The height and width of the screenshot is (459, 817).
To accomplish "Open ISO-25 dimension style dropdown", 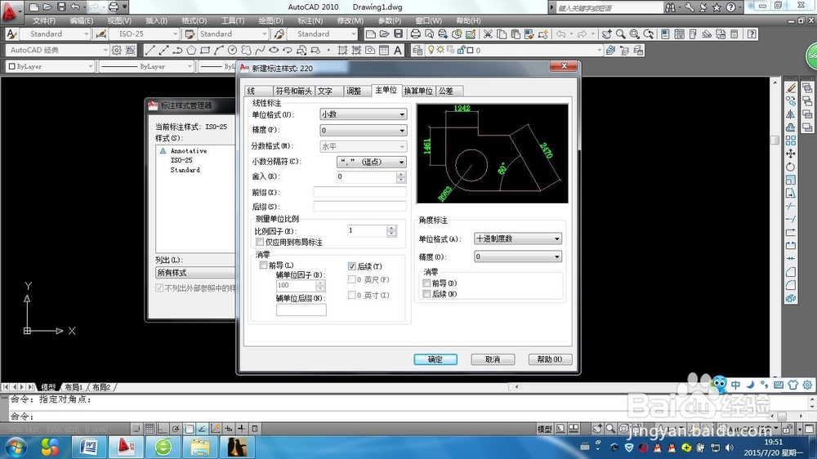I will [145, 33].
